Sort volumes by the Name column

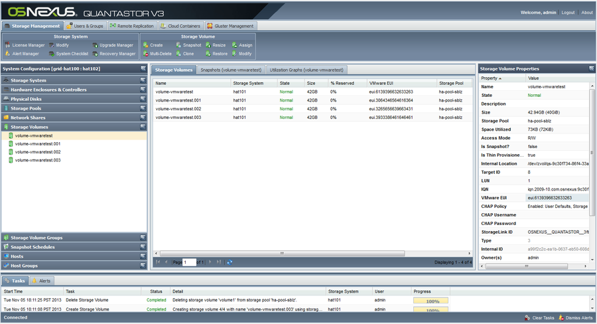point(192,83)
